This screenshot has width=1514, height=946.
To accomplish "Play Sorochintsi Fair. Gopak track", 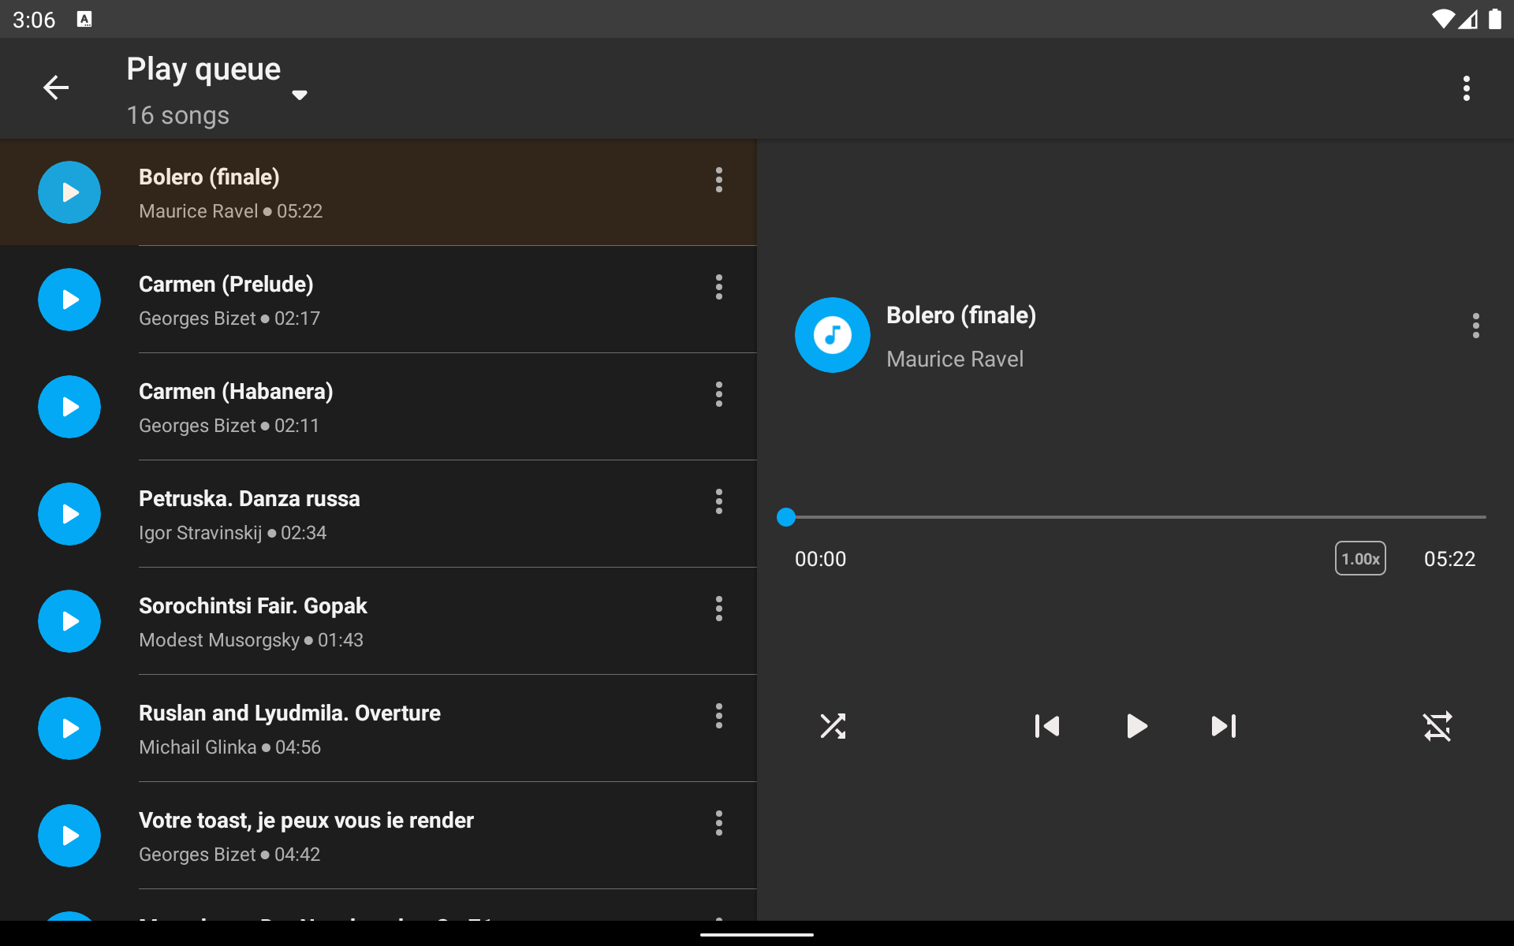I will (69, 621).
